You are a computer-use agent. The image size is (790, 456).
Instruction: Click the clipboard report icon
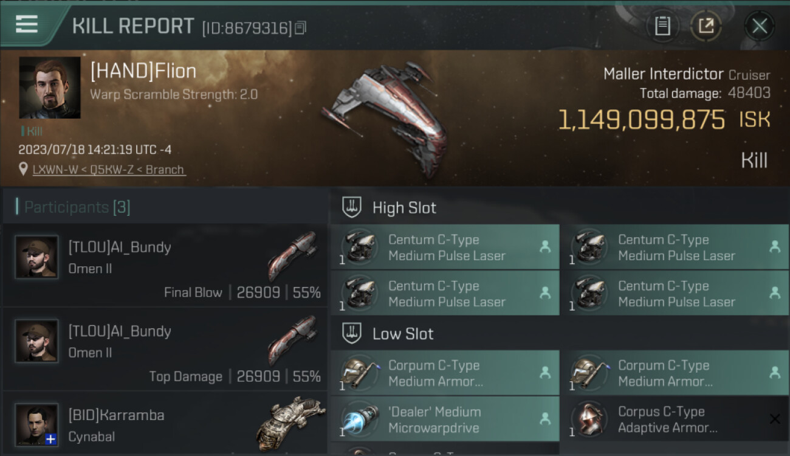662,26
